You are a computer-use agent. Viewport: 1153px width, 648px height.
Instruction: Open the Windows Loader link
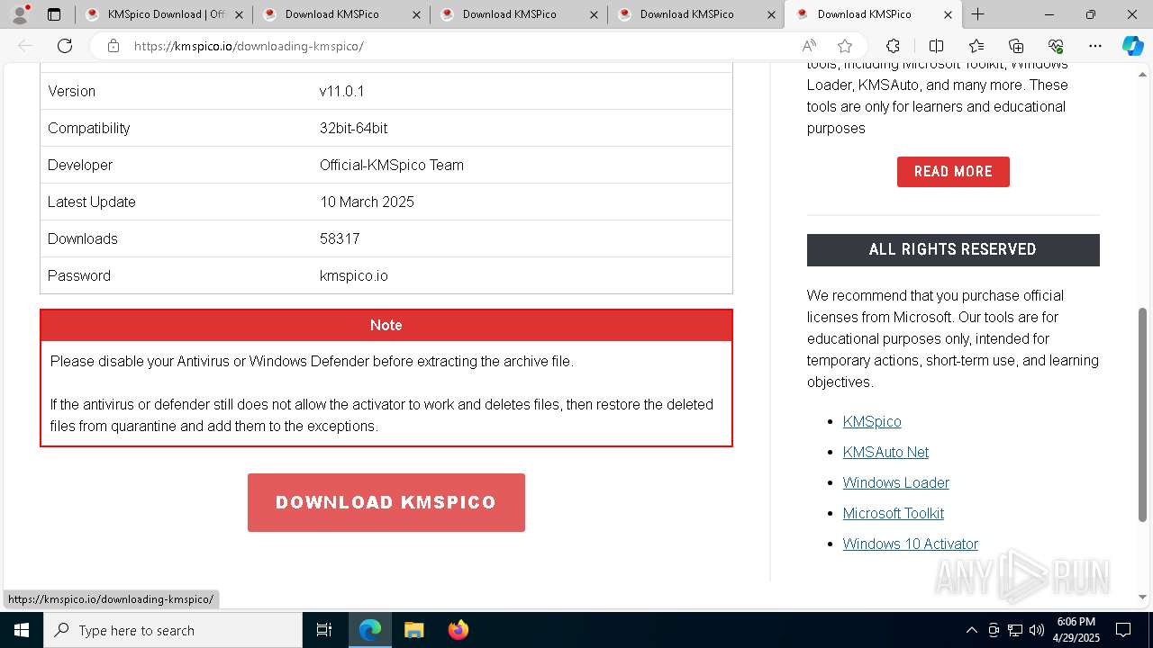coord(896,482)
